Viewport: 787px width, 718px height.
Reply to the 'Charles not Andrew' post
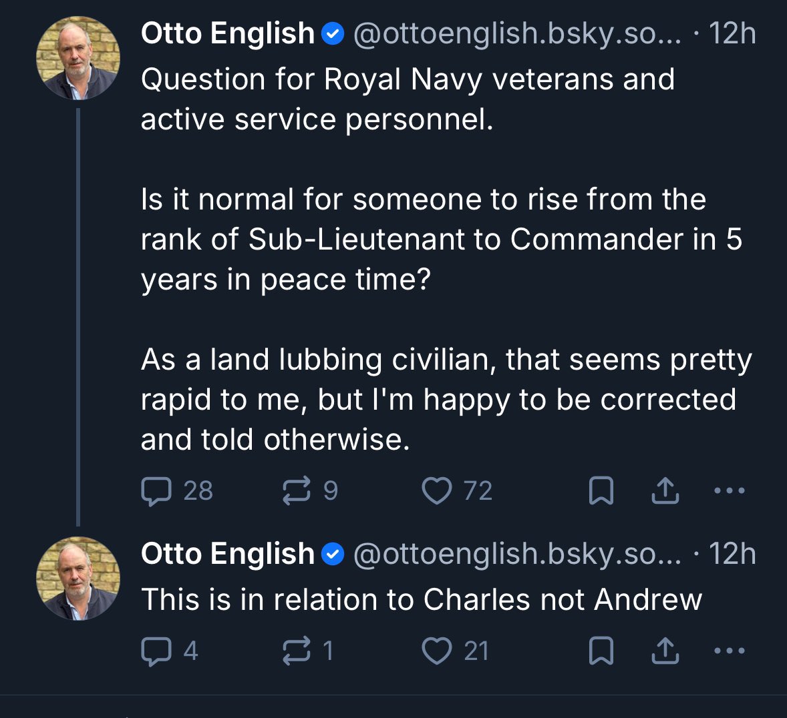[x=156, y=651]
